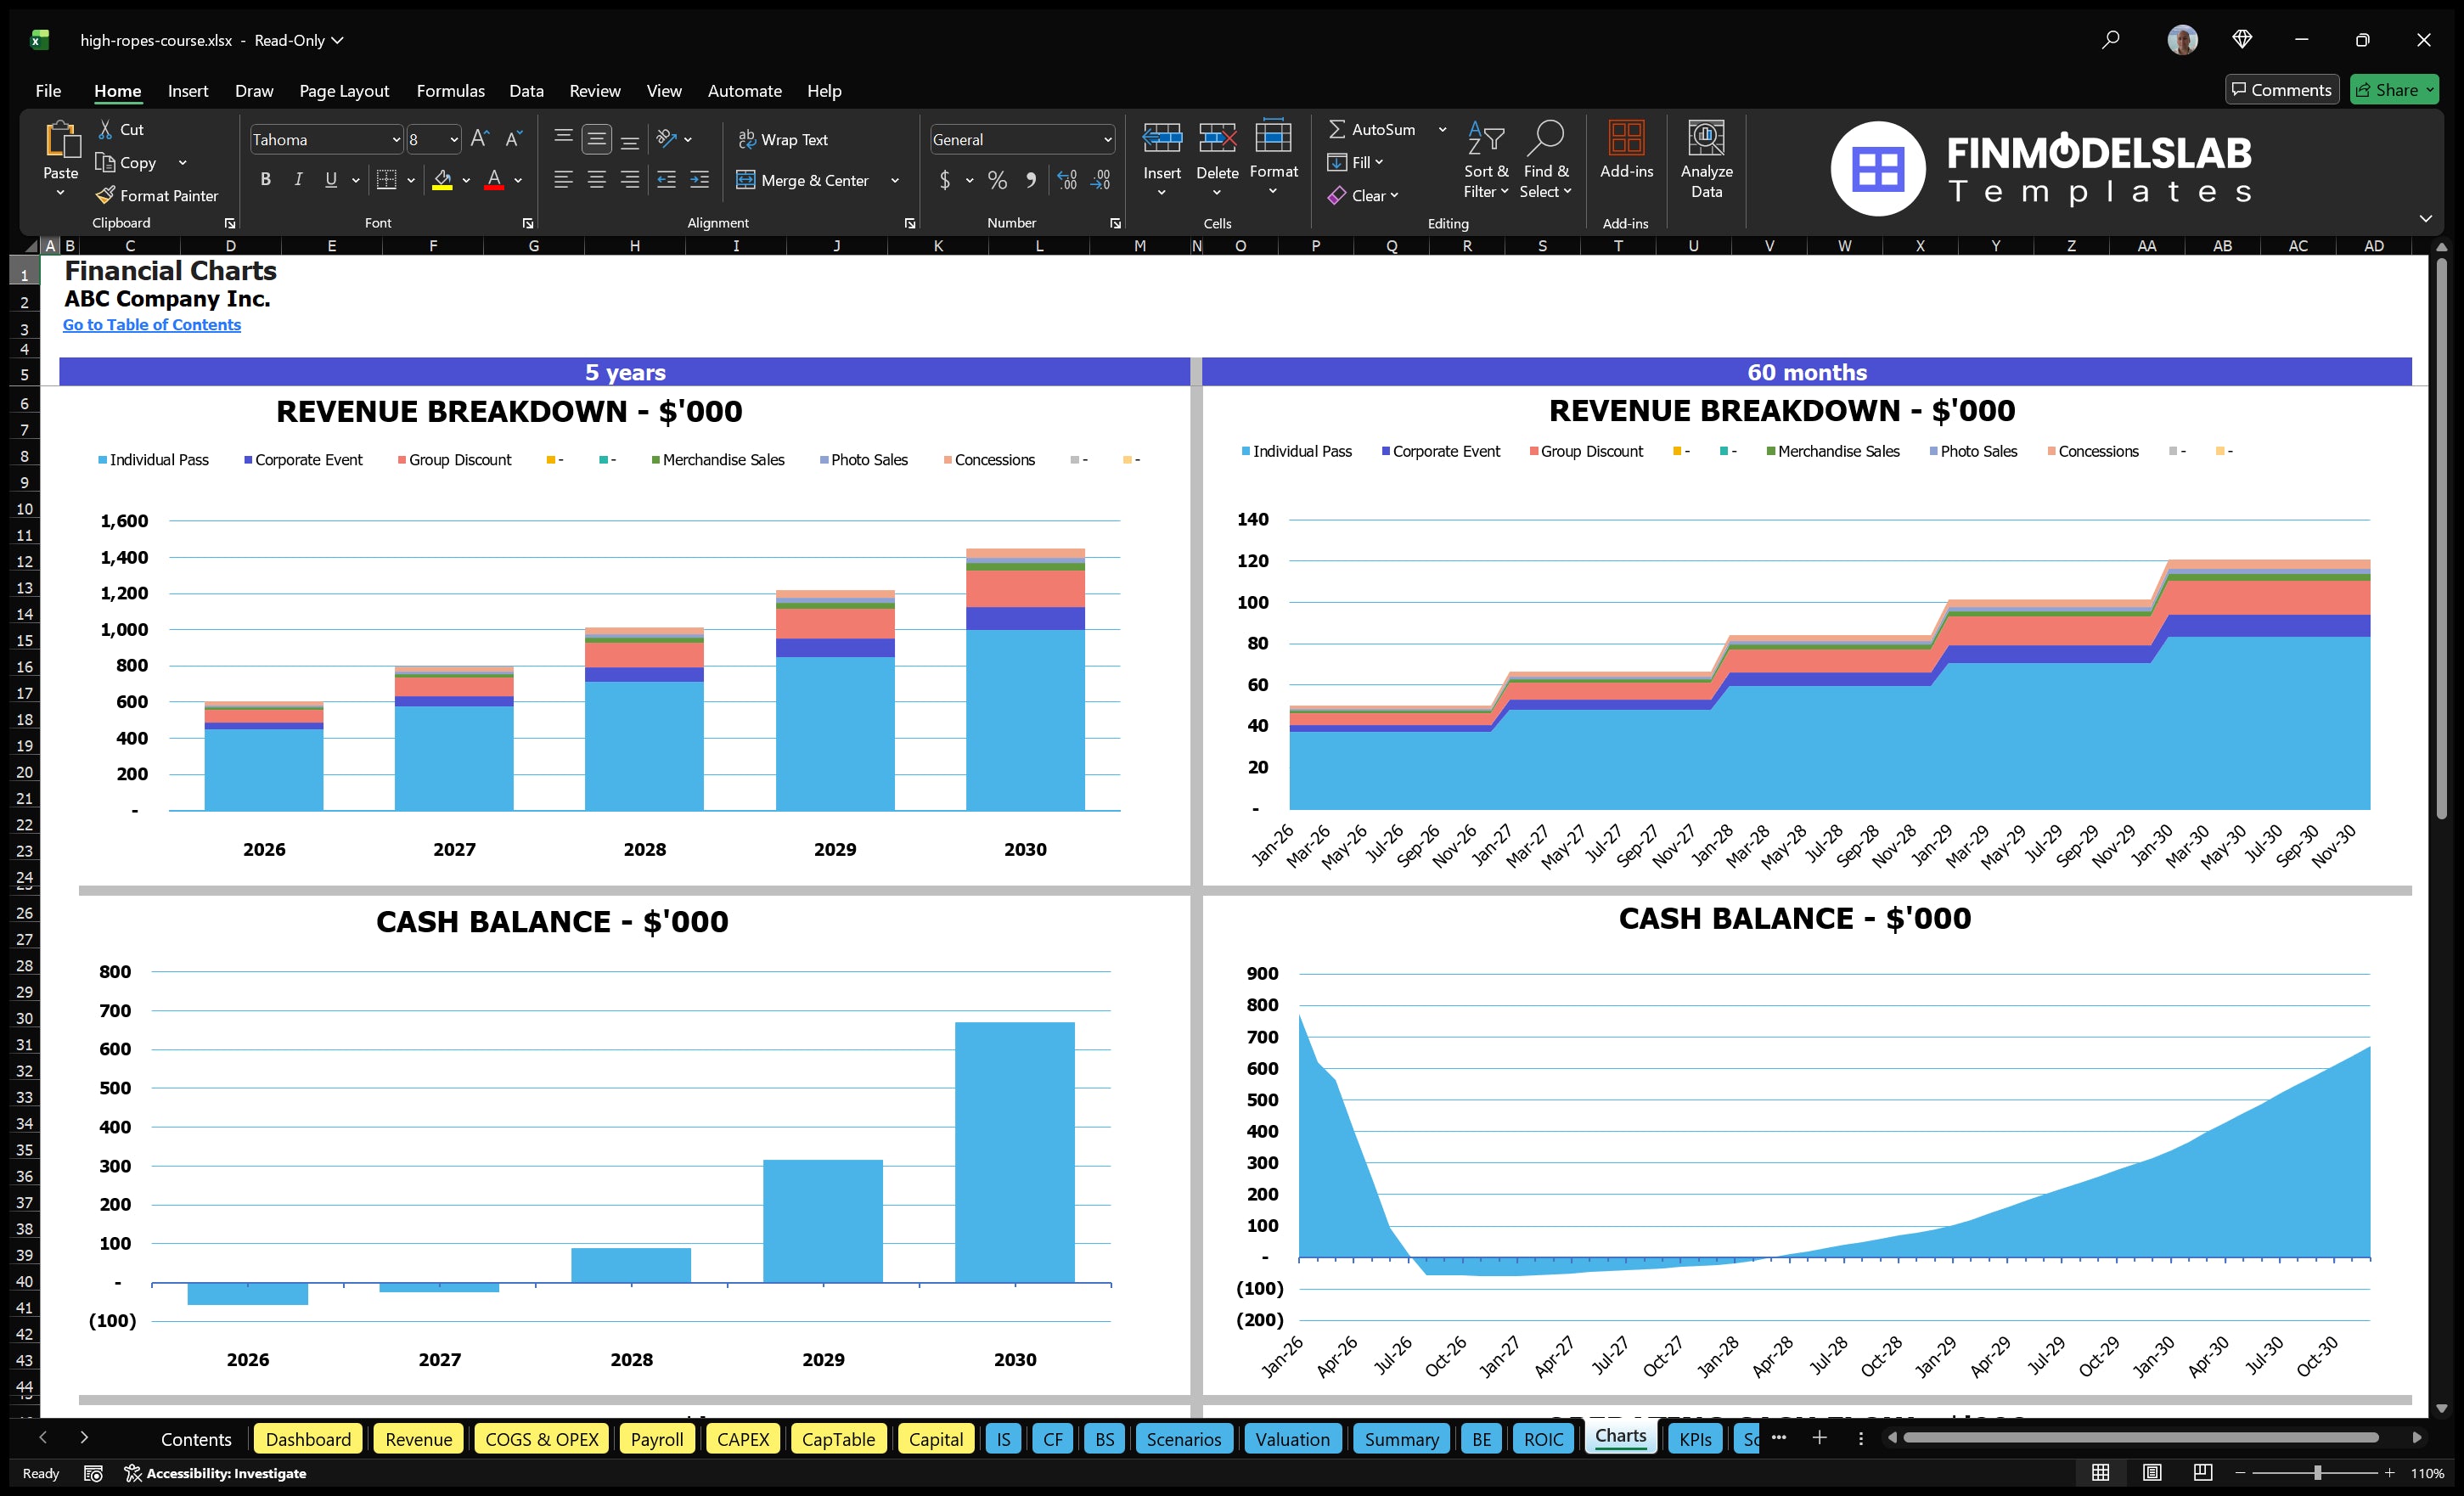Open the Number Format dropdown
Image resolution: width=2464 pixels, height=1496 pixels.
(x=1107, y=139)
